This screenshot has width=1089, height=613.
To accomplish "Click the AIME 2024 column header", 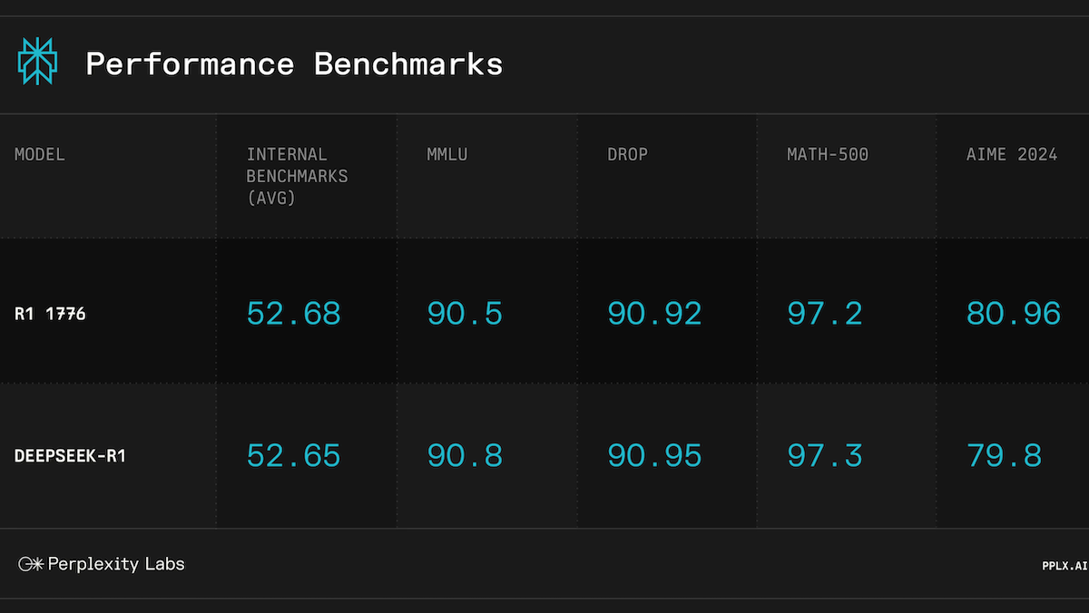I will (1012, 155).
